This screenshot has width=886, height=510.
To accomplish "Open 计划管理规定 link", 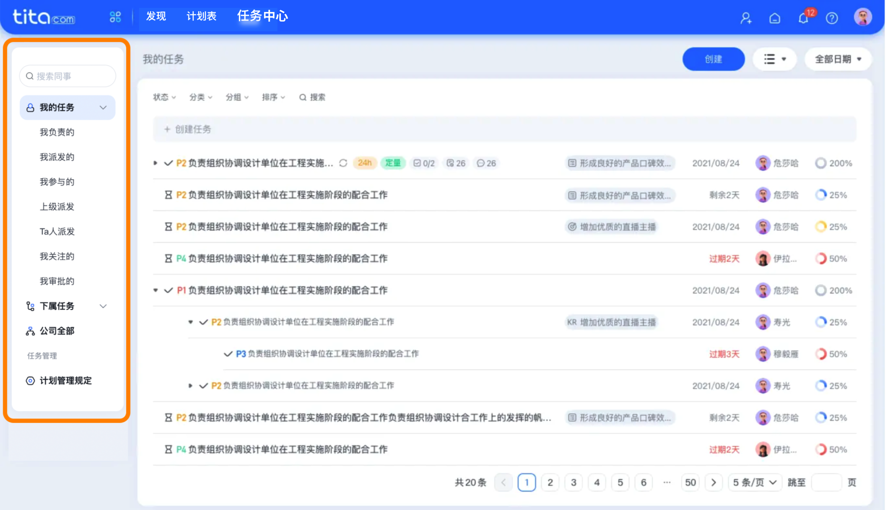I will point(66,381).
